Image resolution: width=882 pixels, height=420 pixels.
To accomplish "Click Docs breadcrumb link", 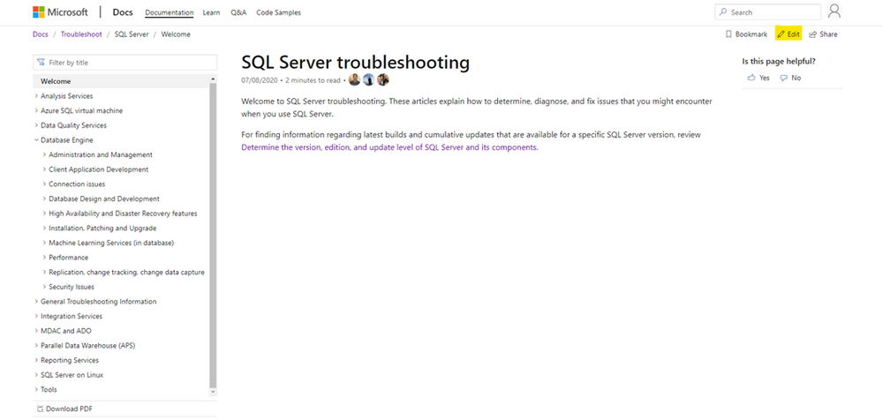I will click(x=41, y=34).
